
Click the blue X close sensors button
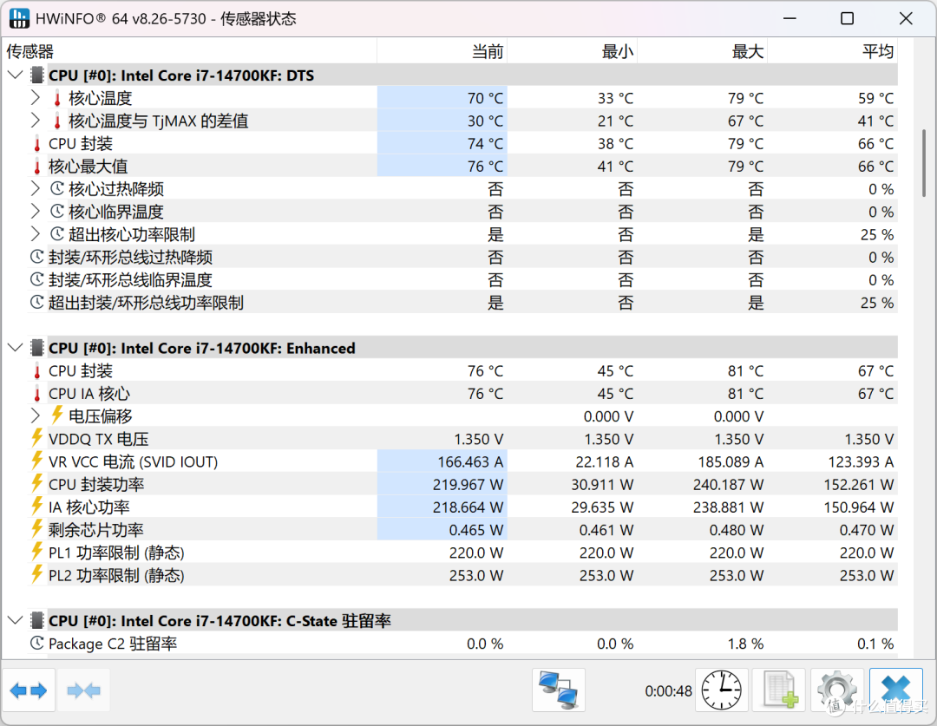(x=895, y=690)
